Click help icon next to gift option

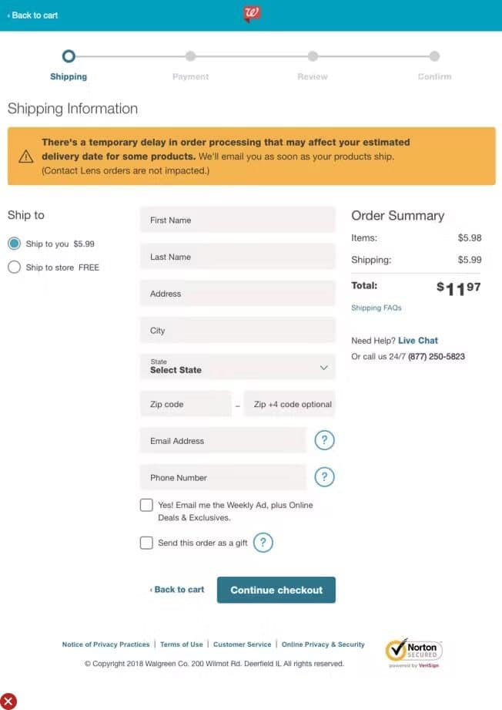(x=263, y=543)
